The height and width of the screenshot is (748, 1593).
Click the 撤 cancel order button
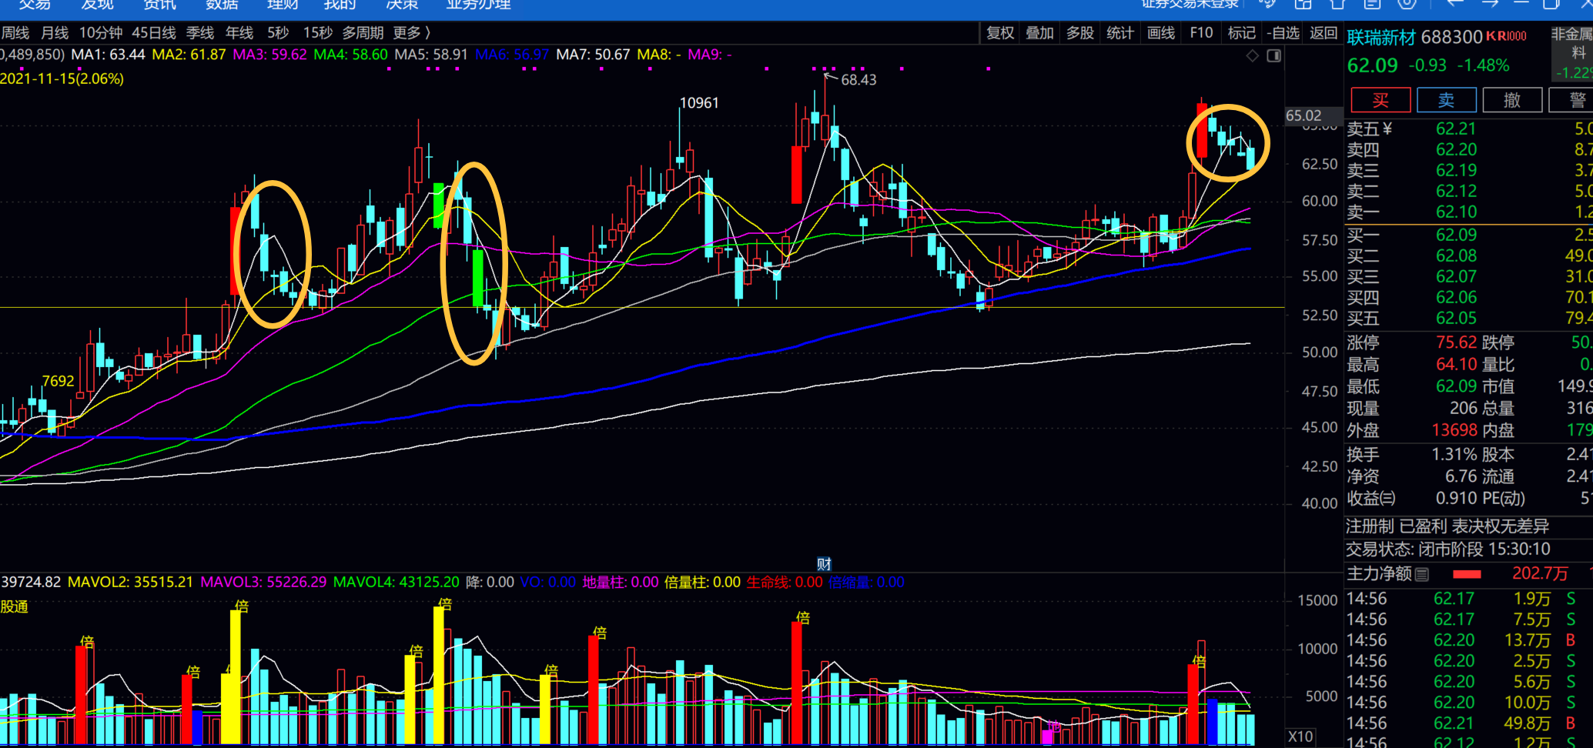click(1512, 100)
